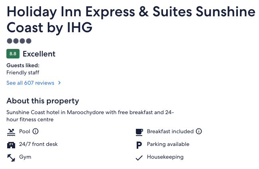Click the swimming pool icon
259x169 pixels.
[11, 132]
